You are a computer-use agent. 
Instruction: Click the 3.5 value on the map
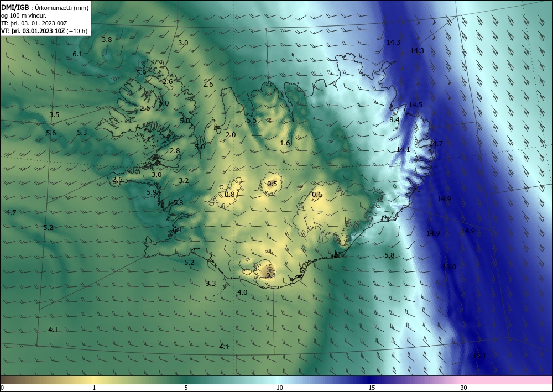click(54, 114)
